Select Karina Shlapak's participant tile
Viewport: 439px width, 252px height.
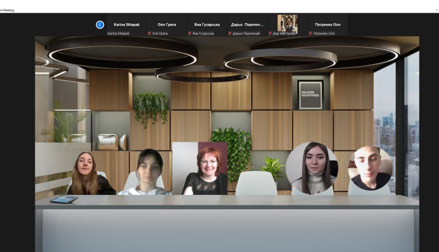[x=126, y=25]
